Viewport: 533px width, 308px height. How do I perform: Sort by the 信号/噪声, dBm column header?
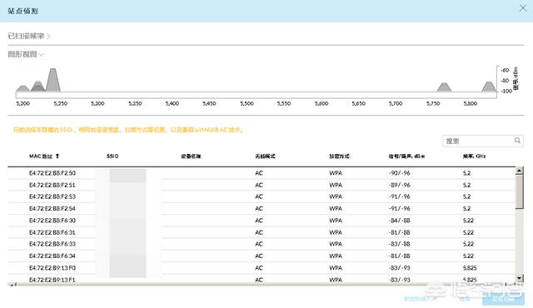(406, 156)
